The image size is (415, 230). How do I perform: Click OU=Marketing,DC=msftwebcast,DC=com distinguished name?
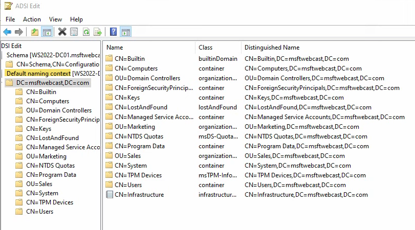tap(302, 127)
